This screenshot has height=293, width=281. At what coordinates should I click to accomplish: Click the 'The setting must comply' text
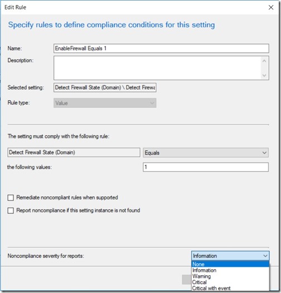click(x=59, y=136)
